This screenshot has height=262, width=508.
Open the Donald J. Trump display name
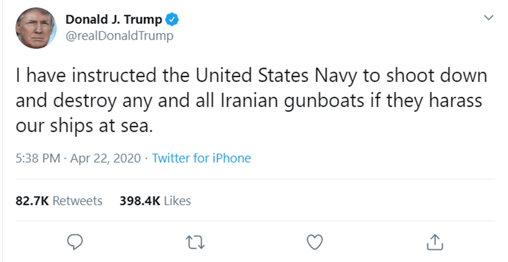click(114, 20)
